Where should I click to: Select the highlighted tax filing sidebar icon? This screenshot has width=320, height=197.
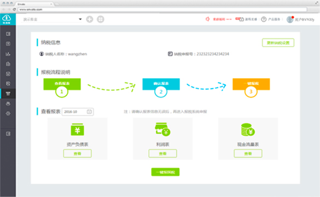click(x=8, y=93)
